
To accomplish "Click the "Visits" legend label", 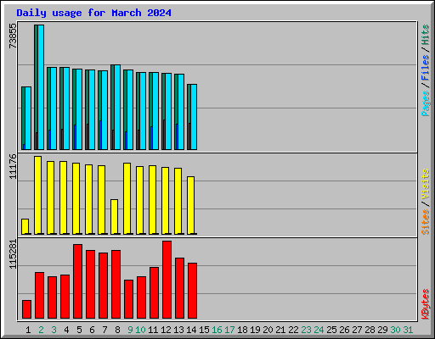I will [425, 184].
